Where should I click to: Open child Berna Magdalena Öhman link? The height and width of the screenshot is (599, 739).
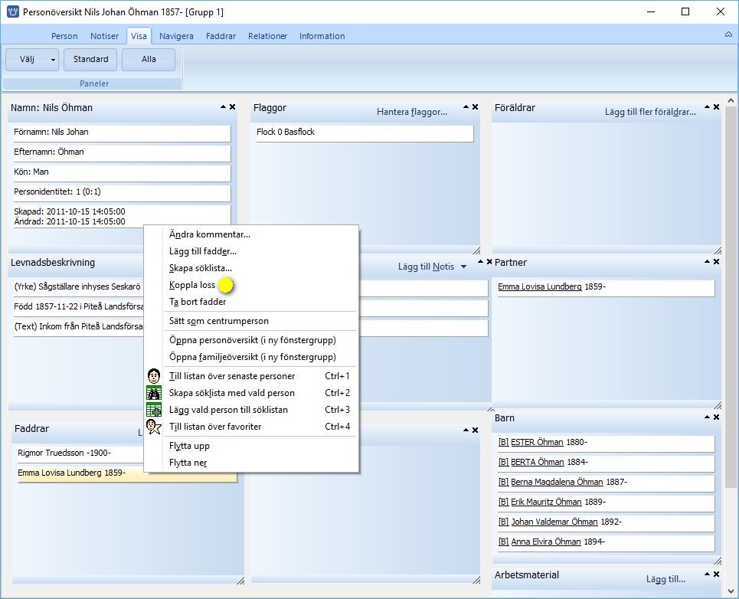[x=557, y=482]
